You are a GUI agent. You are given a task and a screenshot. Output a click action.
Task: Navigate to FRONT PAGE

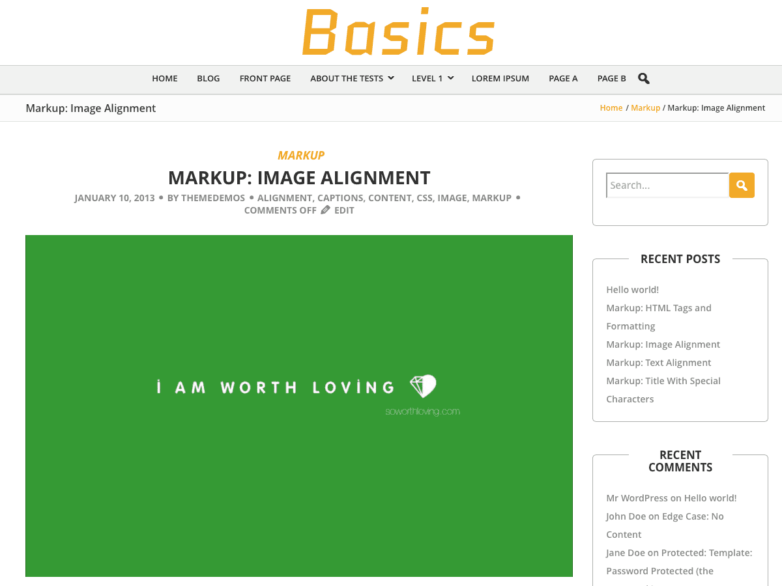click(265, 78)
